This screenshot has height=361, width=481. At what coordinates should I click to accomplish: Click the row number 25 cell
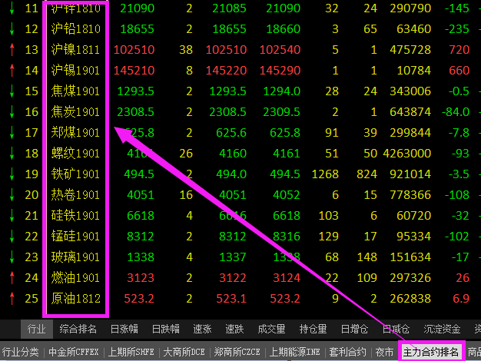[32, 299]
